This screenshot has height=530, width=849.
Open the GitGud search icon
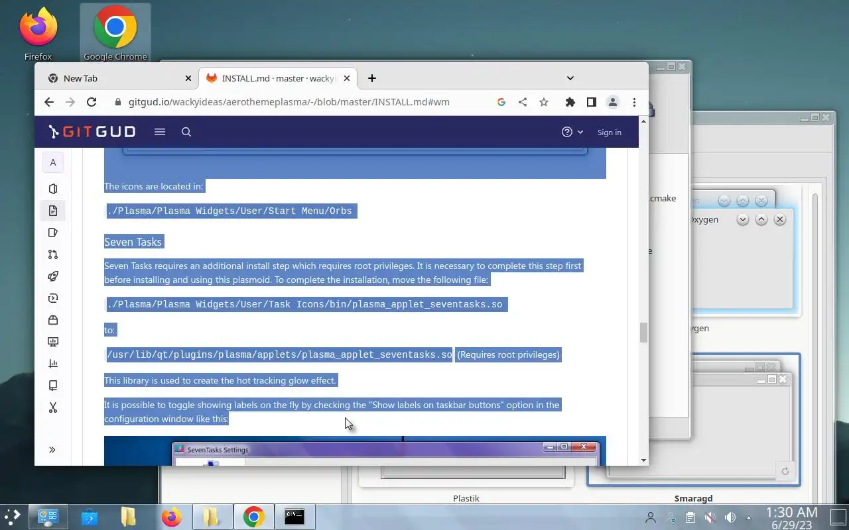186,132
